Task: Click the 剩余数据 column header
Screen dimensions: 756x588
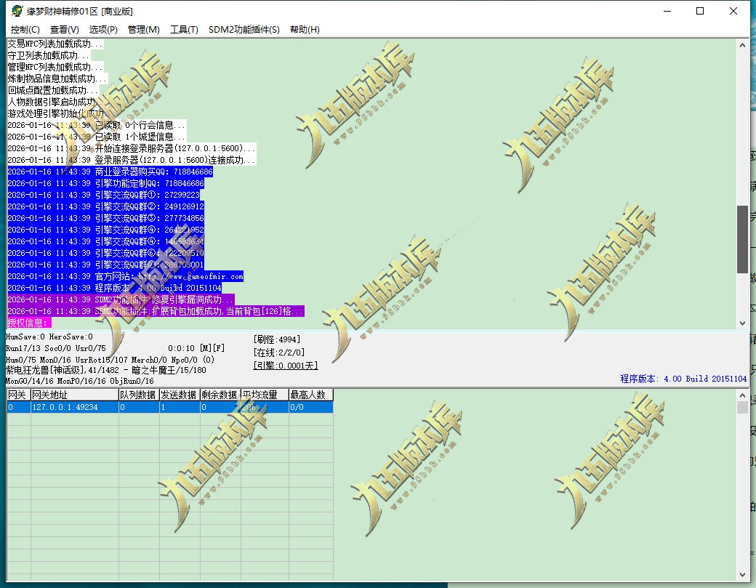Action: (220, 395)
